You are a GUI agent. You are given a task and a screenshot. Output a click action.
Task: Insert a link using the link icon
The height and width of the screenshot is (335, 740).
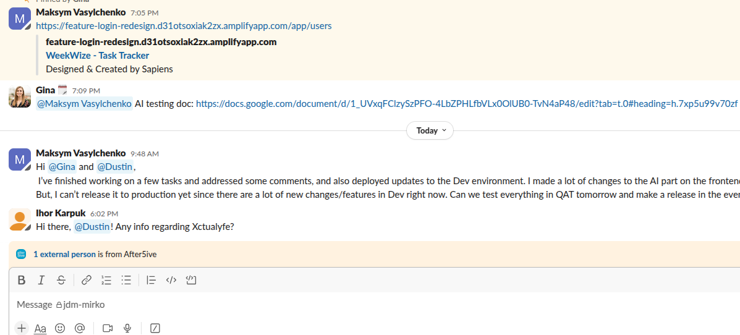[x=87, y=280]
